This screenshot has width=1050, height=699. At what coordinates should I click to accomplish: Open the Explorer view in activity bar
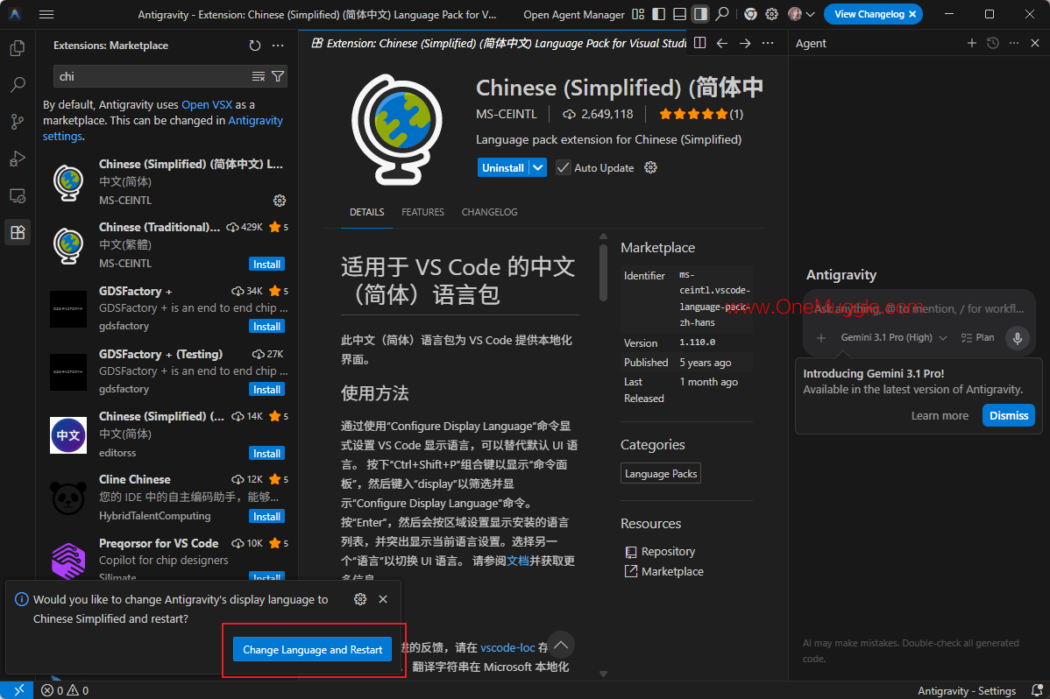(18, 48)
